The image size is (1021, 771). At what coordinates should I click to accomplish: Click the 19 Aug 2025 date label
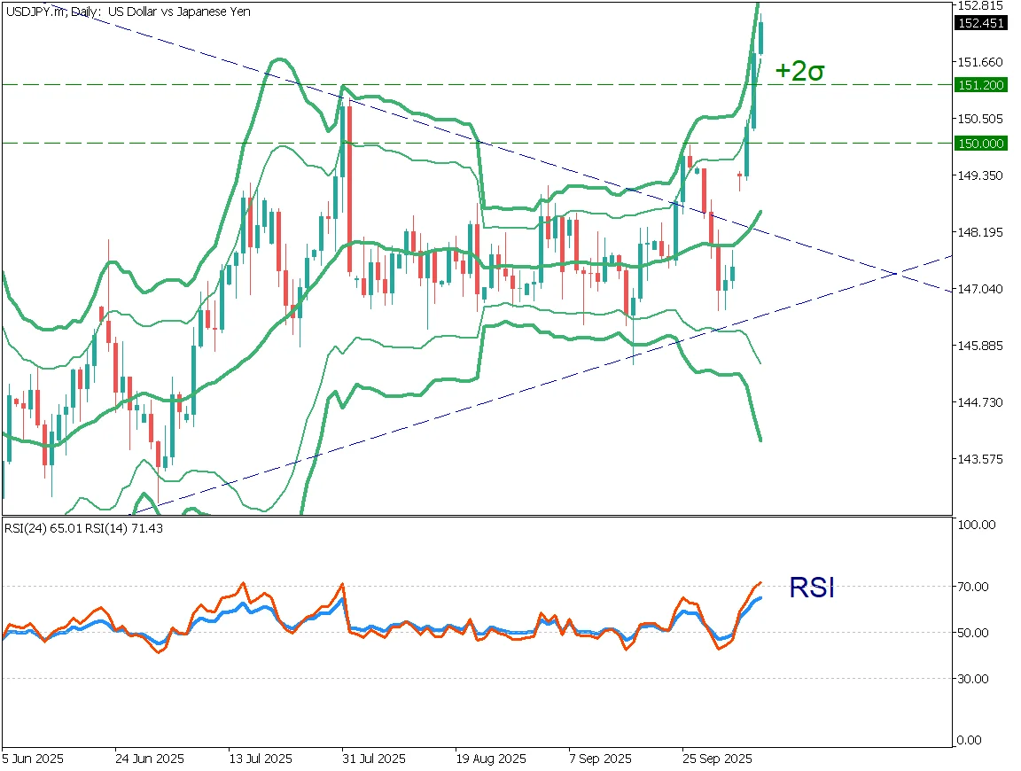click(x=490, y=759)
